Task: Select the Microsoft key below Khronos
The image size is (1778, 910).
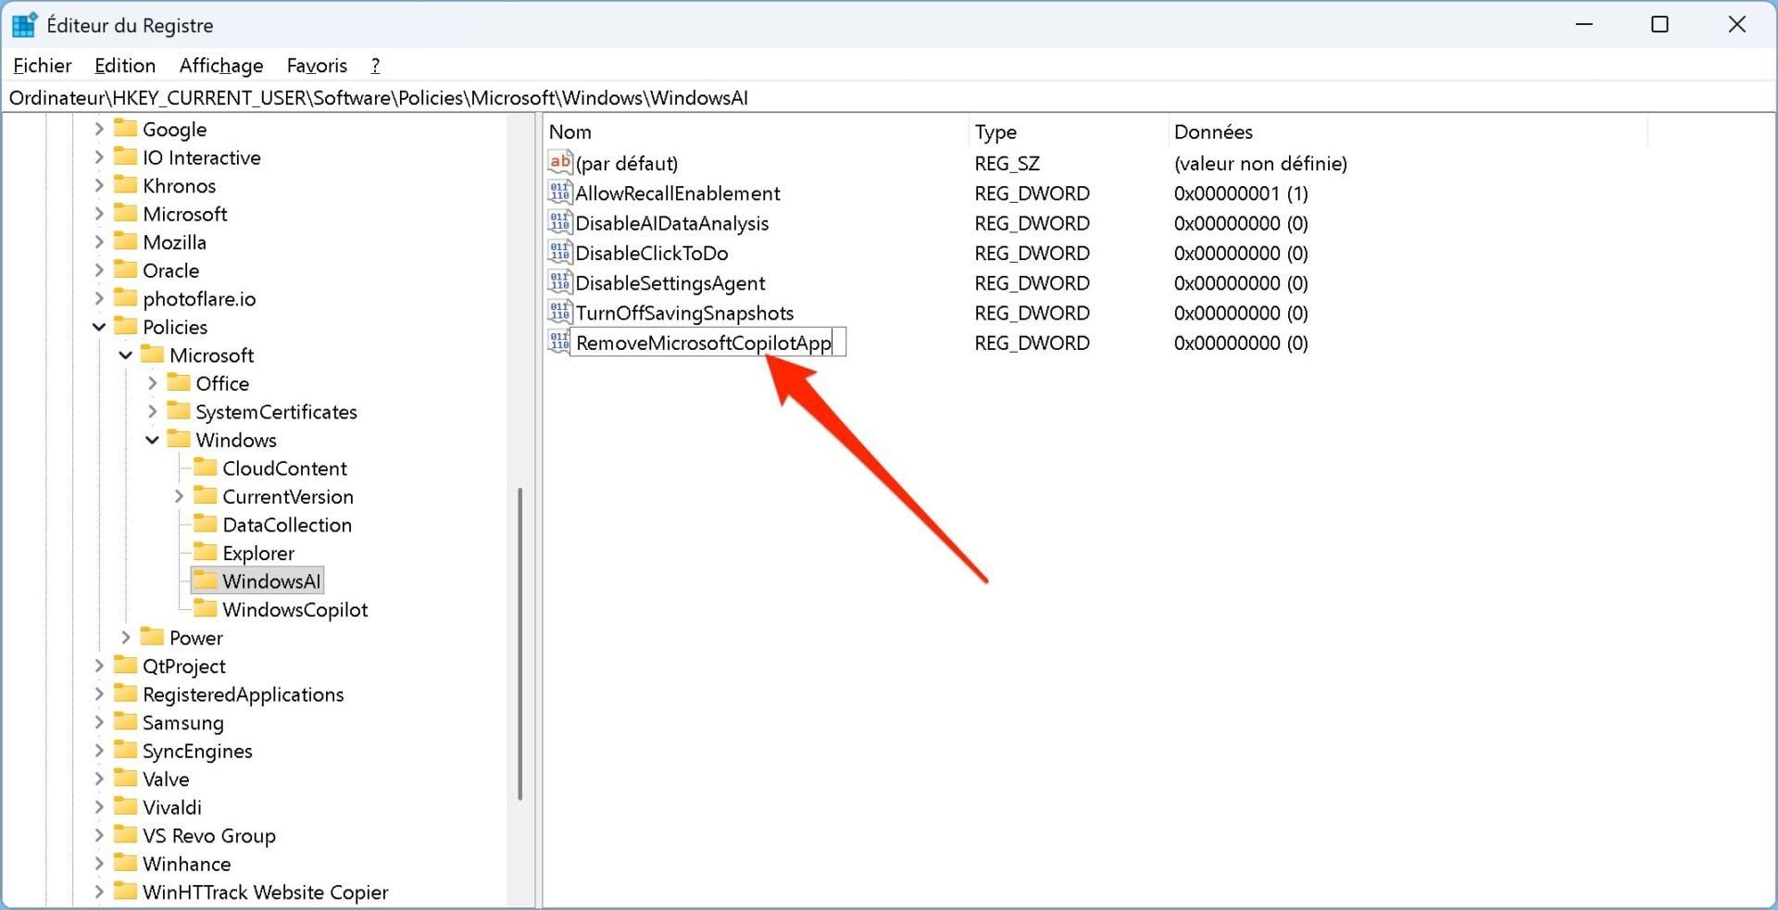Action: point(184,214)
